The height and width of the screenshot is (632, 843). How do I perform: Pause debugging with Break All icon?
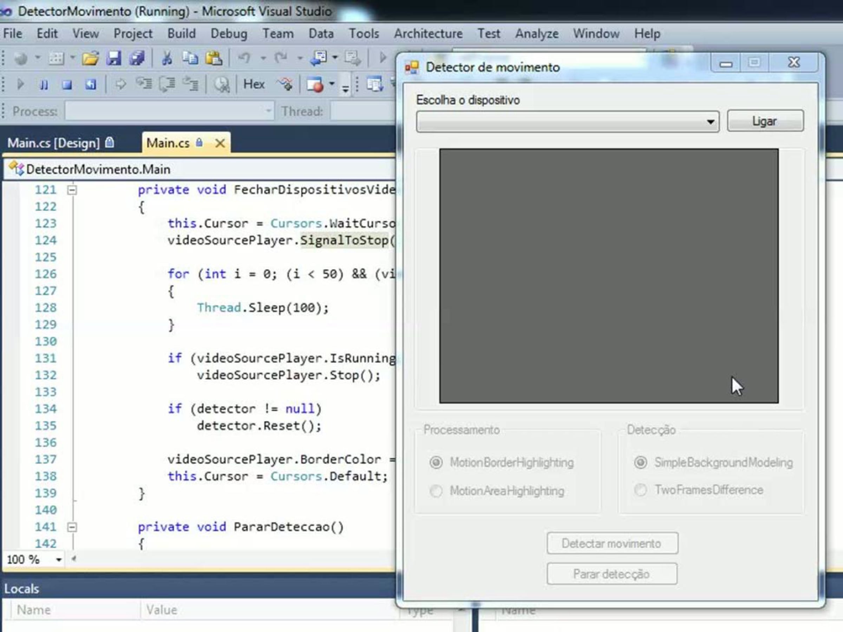point(44,84)
